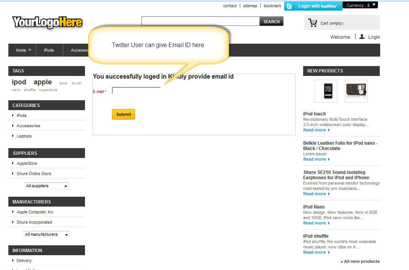Click the iPod touch product thumbnail
The height and width of the screenshot is (270, 409).
click(326, 91)
